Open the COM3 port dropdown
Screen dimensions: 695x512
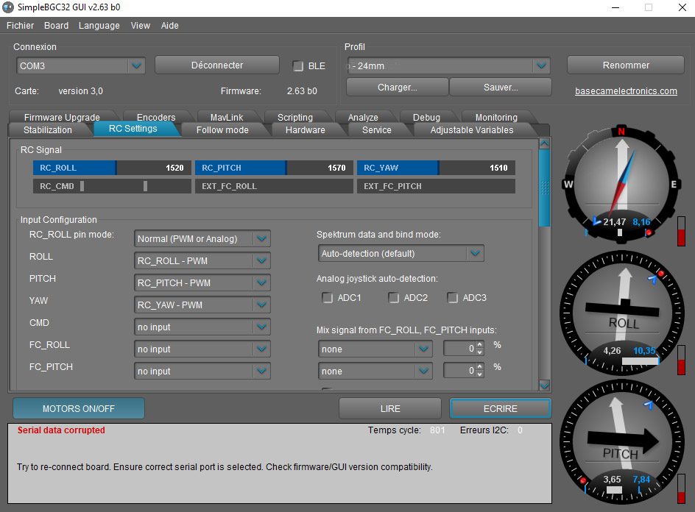(136, 66)
